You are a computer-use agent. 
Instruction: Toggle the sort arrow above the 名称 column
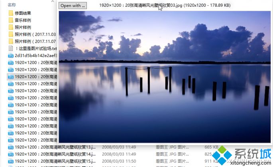tap(53, 1)
